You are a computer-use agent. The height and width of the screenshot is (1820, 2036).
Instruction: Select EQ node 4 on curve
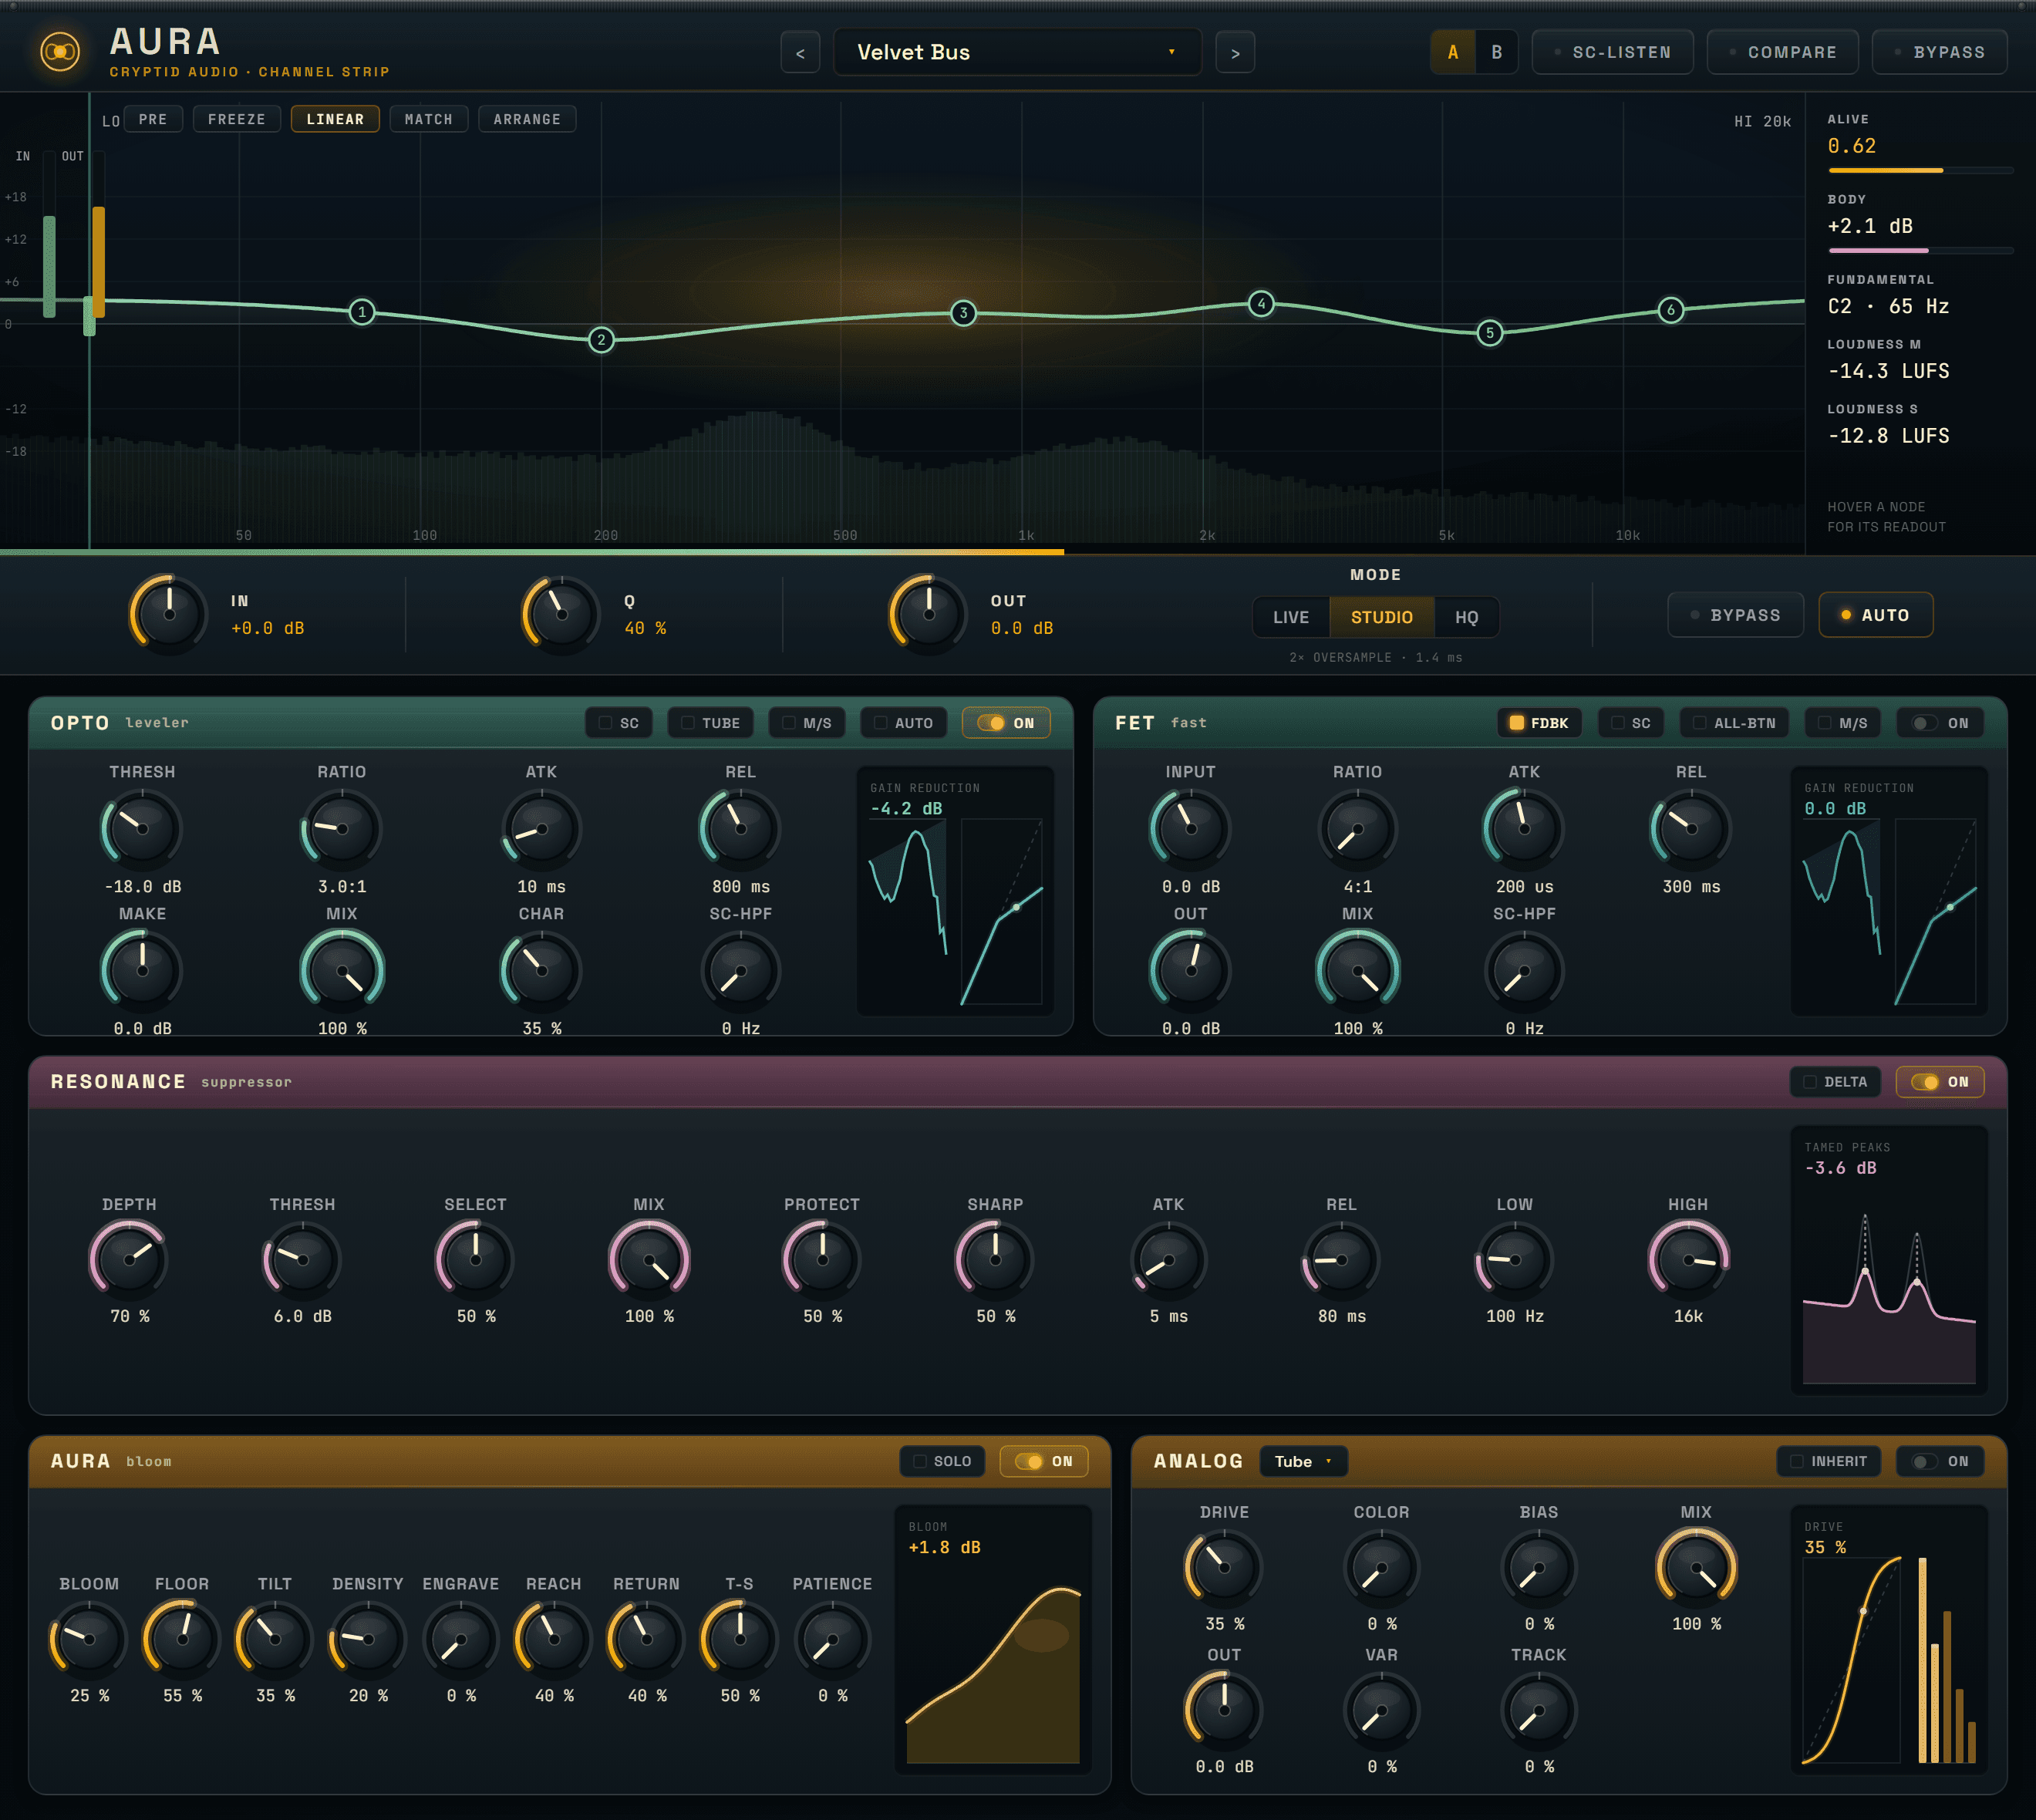coord(1261,303)
